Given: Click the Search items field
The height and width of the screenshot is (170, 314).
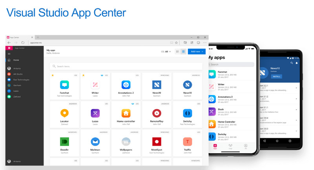Looking at the screenshot, I should [126, 66].
